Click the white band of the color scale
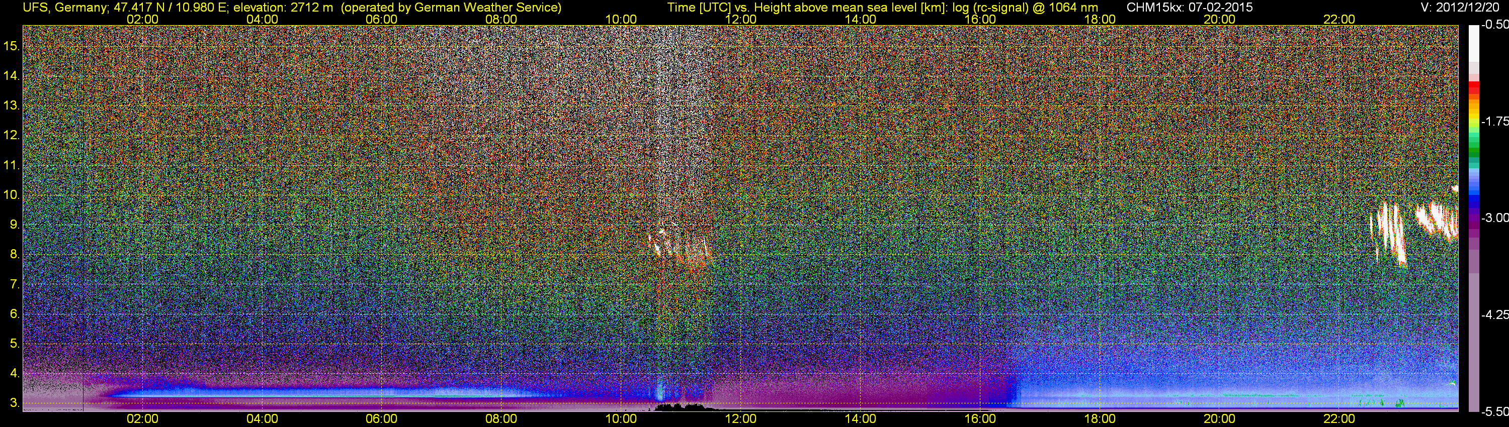This screenshot has height=427, width=1509. 1473,44
